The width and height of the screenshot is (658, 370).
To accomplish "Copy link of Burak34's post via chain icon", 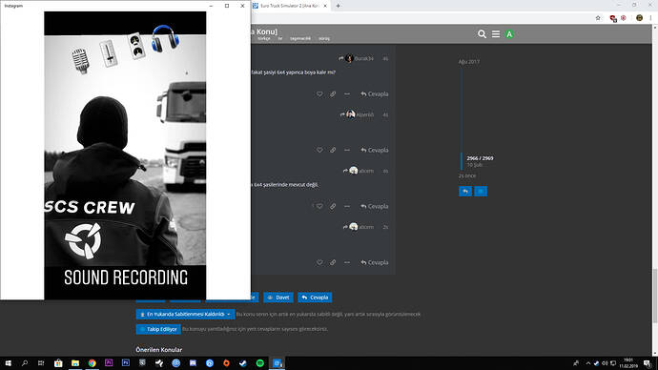I will point(333,94).
